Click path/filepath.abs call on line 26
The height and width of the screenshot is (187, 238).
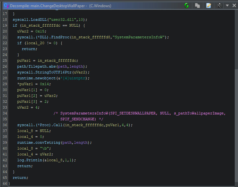point(36,67)
